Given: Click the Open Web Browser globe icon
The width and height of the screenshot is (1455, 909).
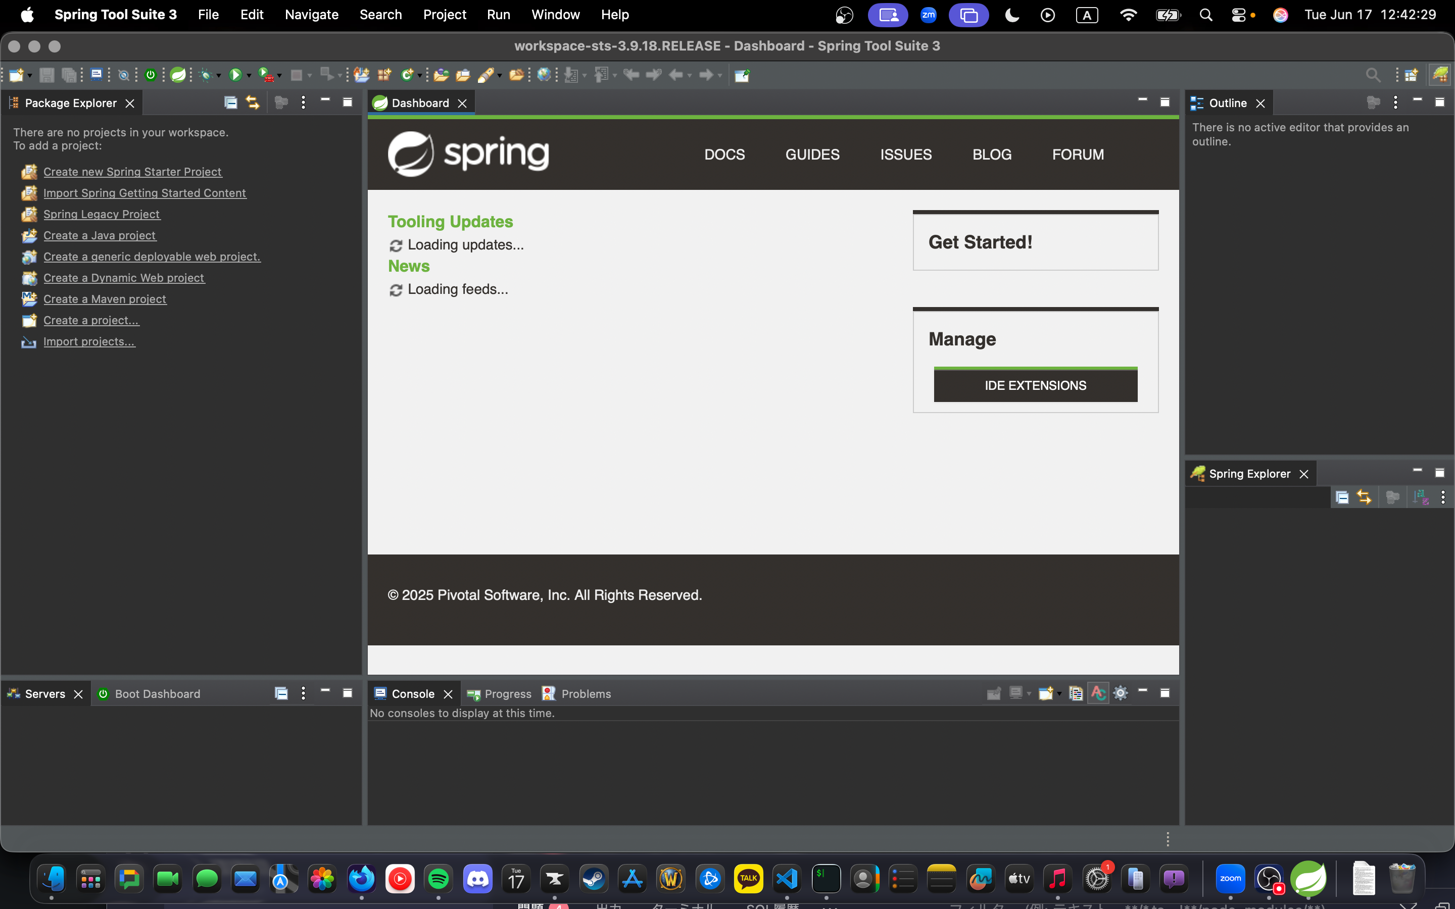Looking at the screenshot, I should (544, 75).
